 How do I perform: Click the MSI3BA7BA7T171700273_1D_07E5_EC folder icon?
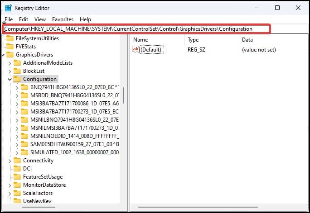[24, 112]
